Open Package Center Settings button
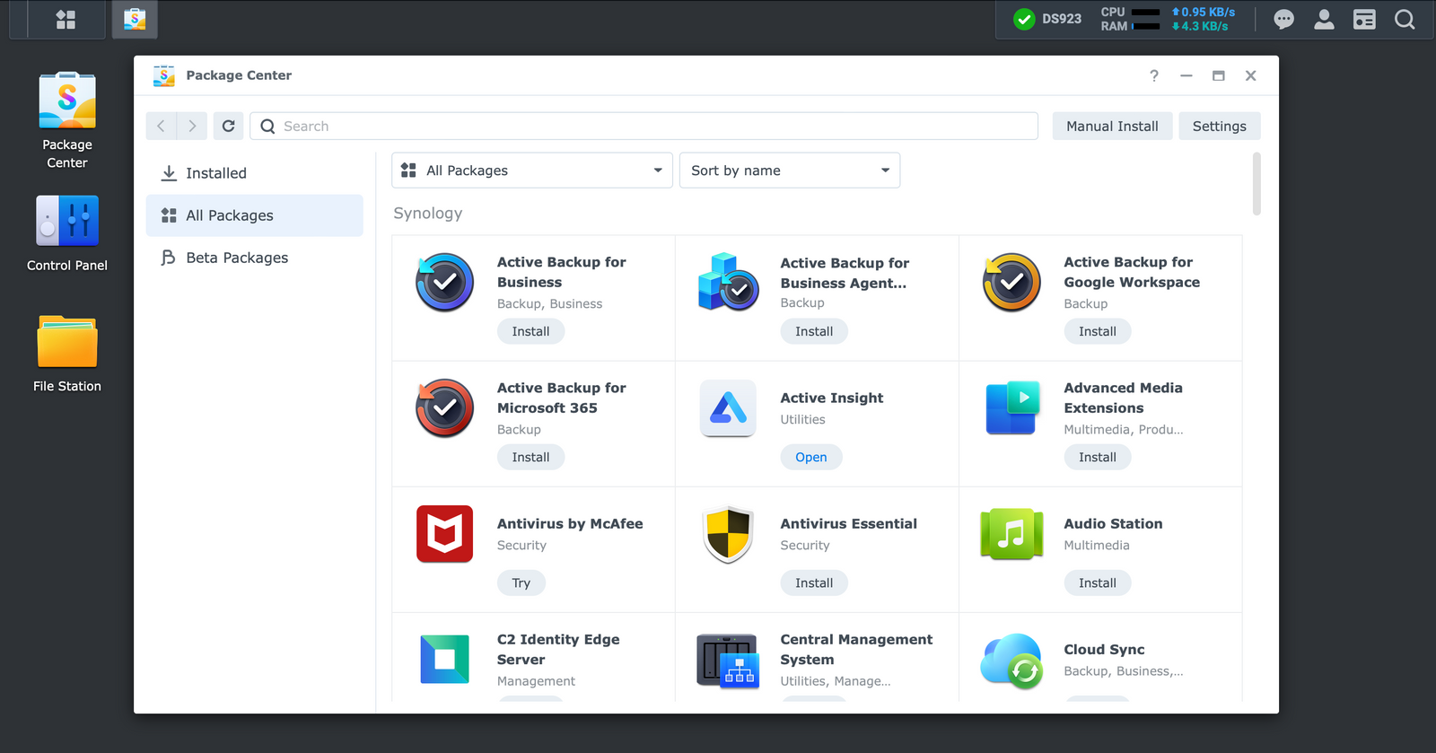The image size is (1436, 753). tap(1219, 127)
